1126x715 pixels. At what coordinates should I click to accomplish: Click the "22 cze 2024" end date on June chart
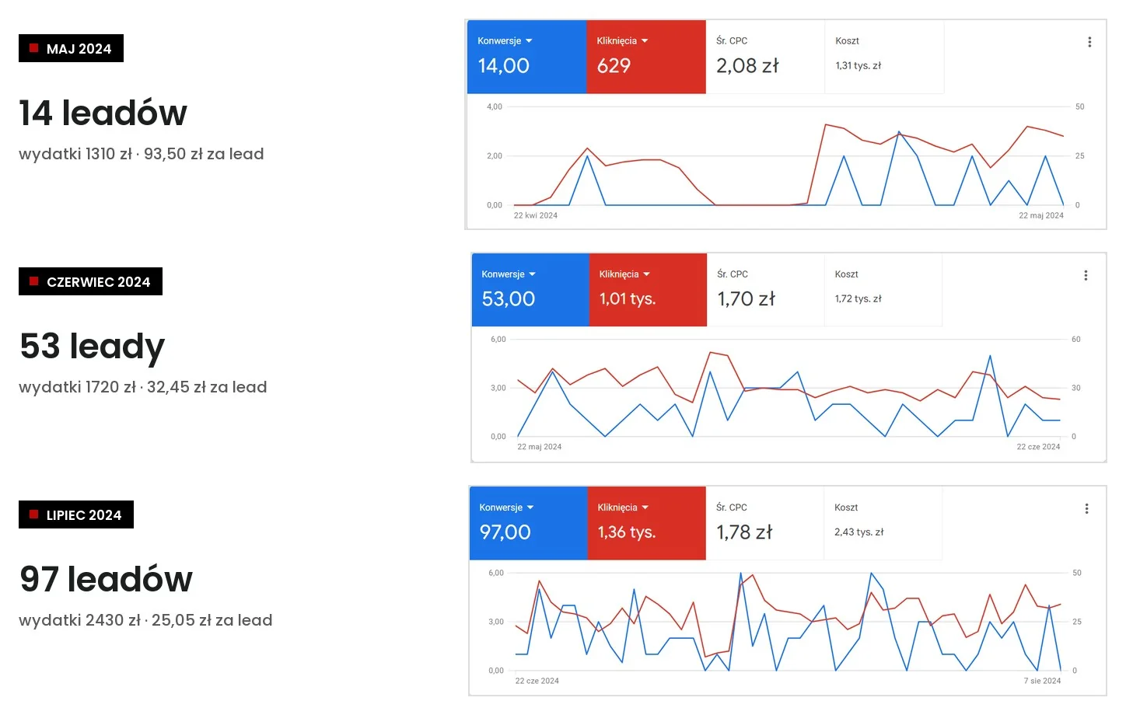click(x=1038, y=447)
